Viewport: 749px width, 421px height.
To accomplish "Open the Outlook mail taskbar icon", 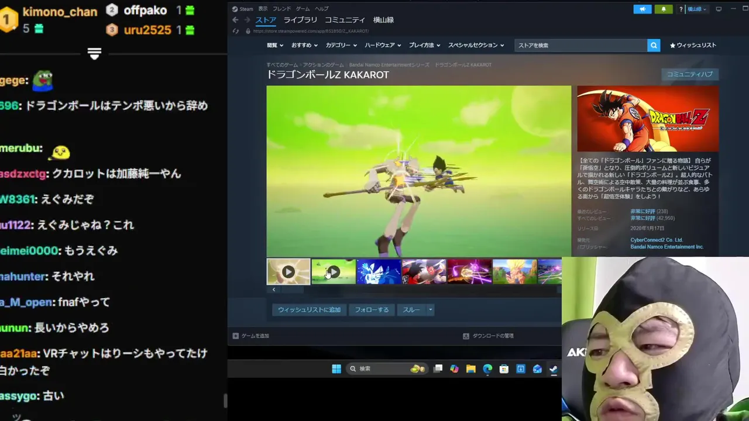I will pyautogui.click(x=537, y=369).
